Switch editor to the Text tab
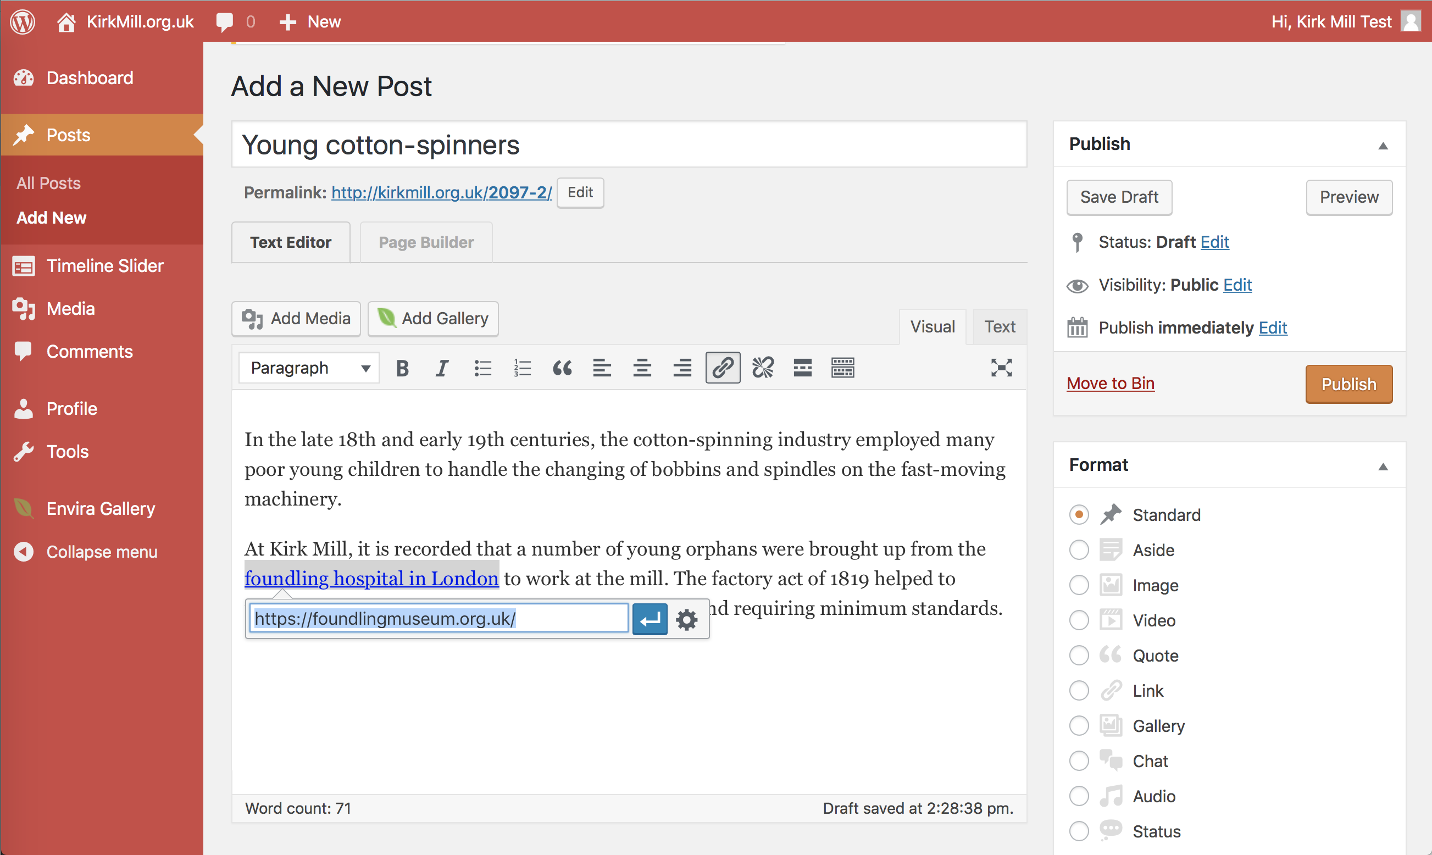 click(1000, 327)
